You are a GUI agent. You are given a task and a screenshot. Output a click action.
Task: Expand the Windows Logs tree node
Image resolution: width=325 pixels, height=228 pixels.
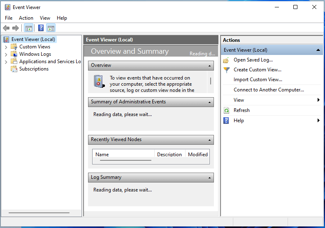coord(6,54)
